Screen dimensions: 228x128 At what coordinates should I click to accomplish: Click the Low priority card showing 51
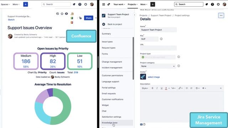(x=80, y=61)
